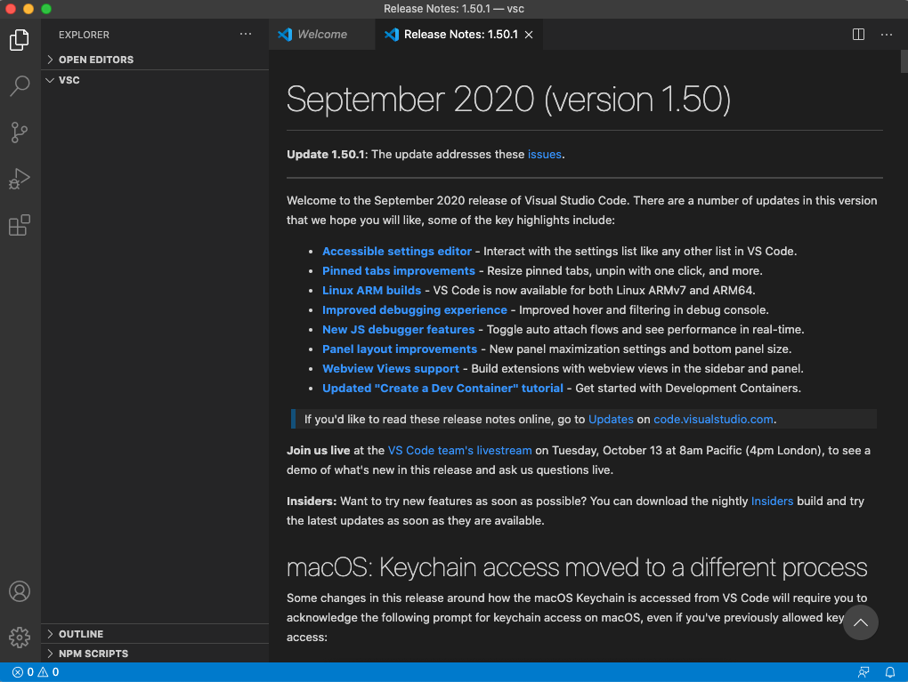Open the Source Control view
Screen dimensions: 908x682
click(x=19, y=132)
